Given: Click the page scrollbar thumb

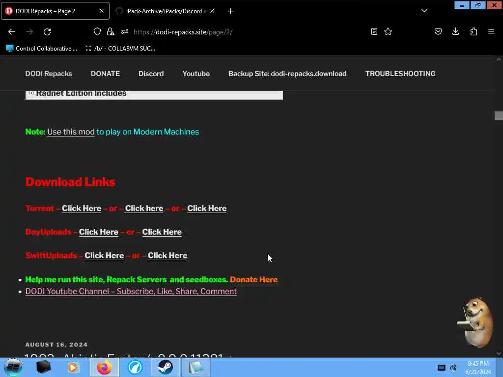Looking at the screenshot, I should (499, 115).
